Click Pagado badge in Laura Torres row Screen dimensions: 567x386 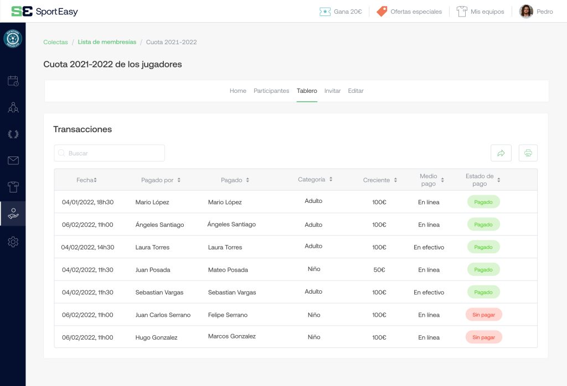483,247
